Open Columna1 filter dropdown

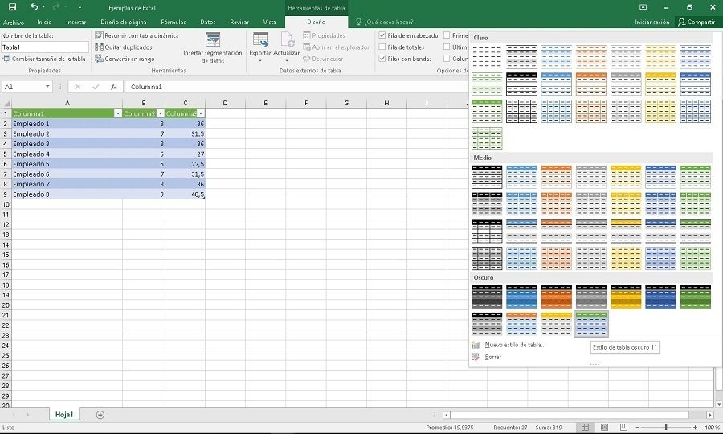pos(117,113)
